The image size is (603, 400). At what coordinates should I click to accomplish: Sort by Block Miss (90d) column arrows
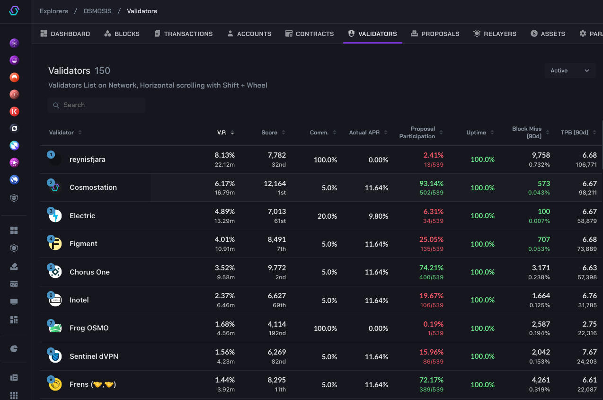[x=548, y=133]
